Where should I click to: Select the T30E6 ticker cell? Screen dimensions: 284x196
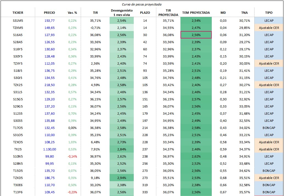point(18,185)
